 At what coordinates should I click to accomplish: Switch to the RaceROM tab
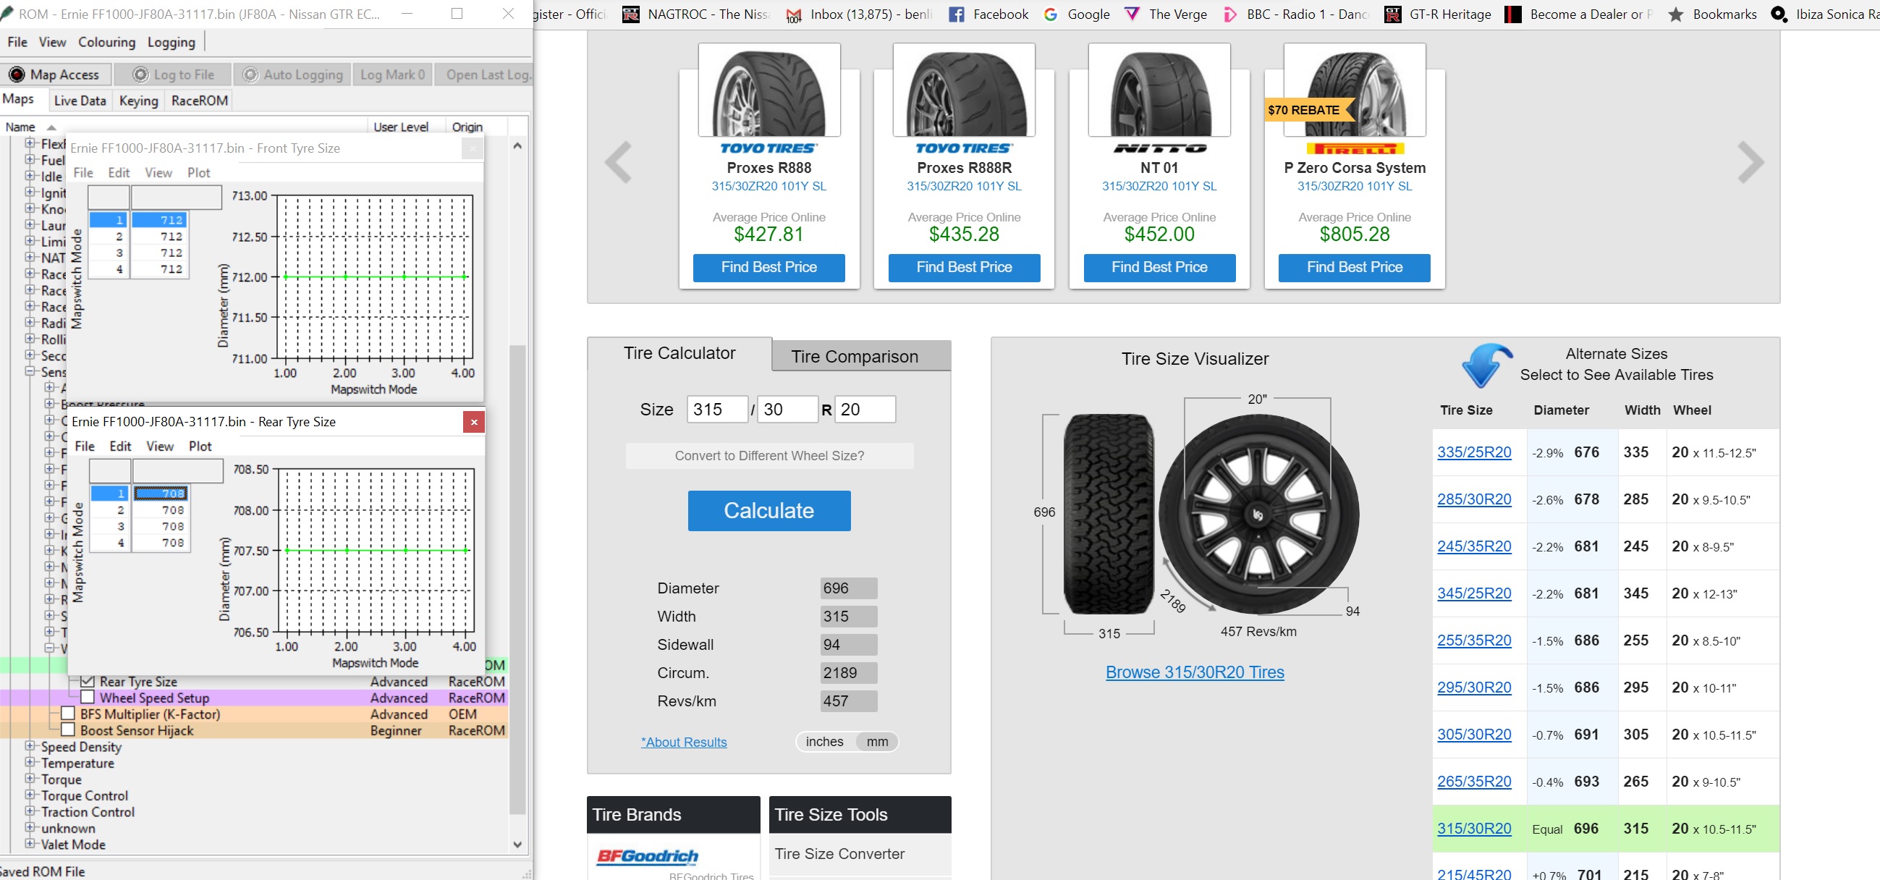[199, 101]
